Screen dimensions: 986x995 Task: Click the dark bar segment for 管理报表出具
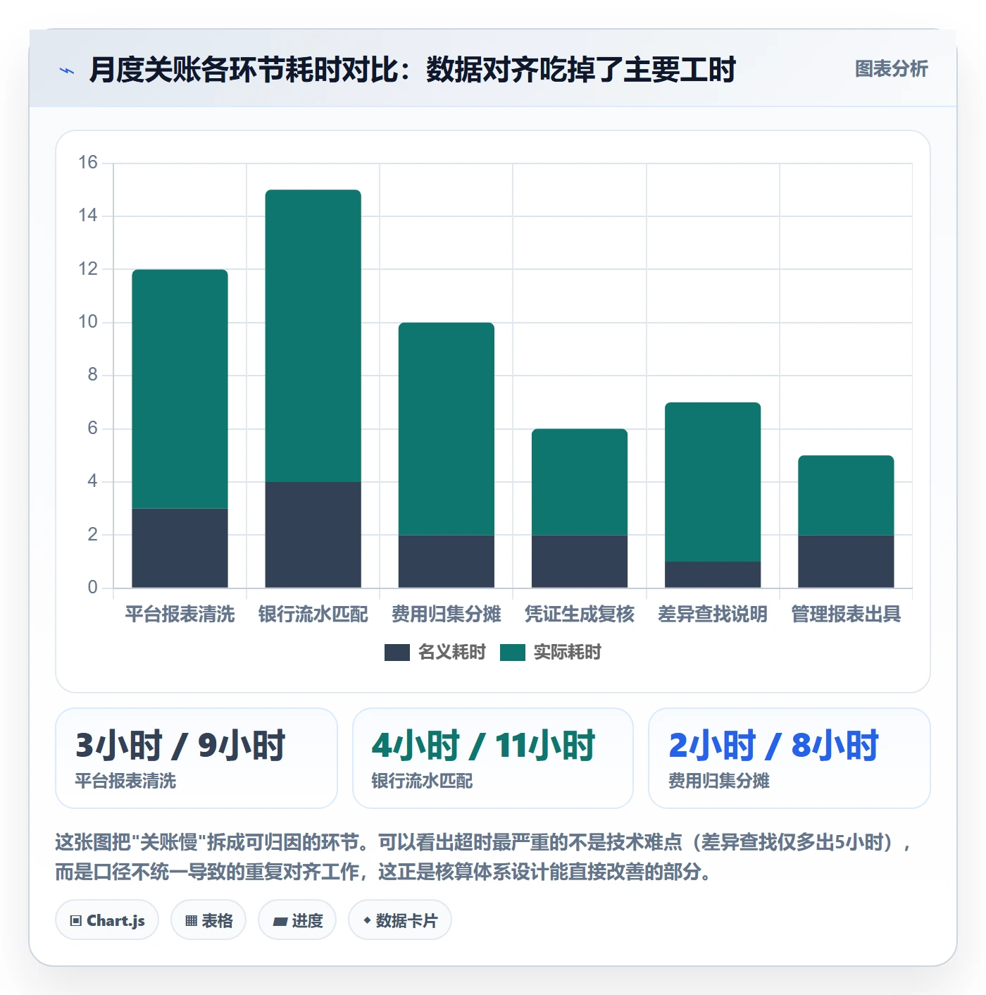[x=846, y=562]
